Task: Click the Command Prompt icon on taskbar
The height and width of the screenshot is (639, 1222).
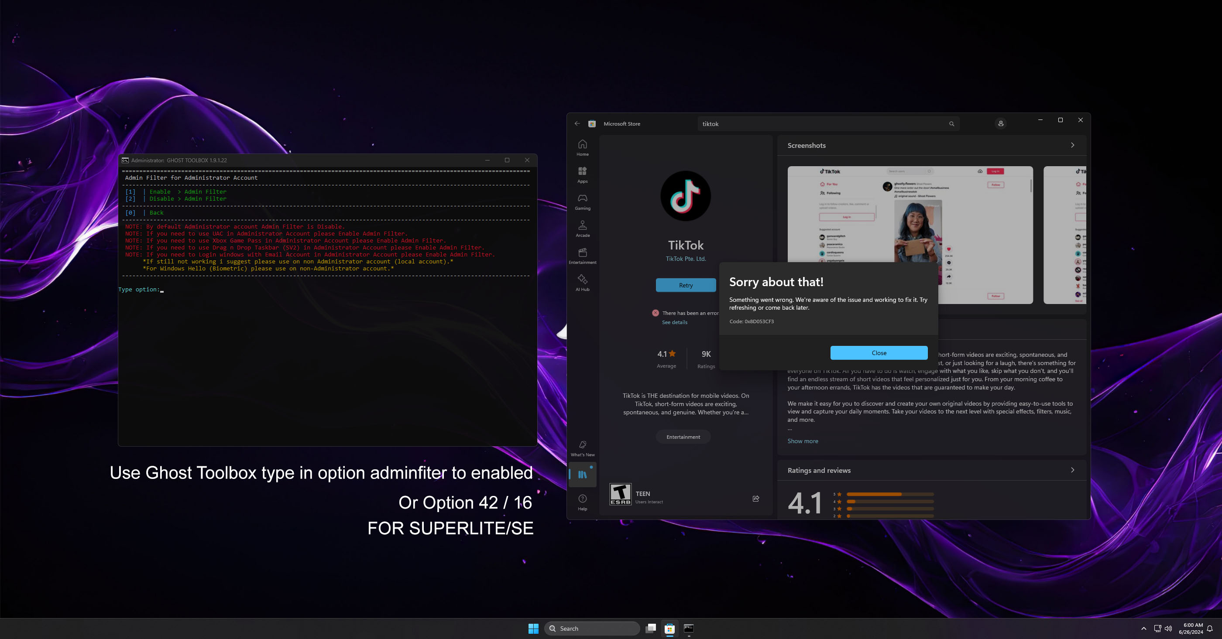Action: click(x=689, y=628)
